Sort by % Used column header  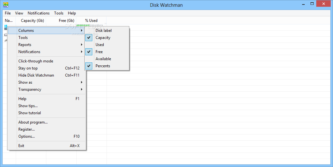(91, 21)
